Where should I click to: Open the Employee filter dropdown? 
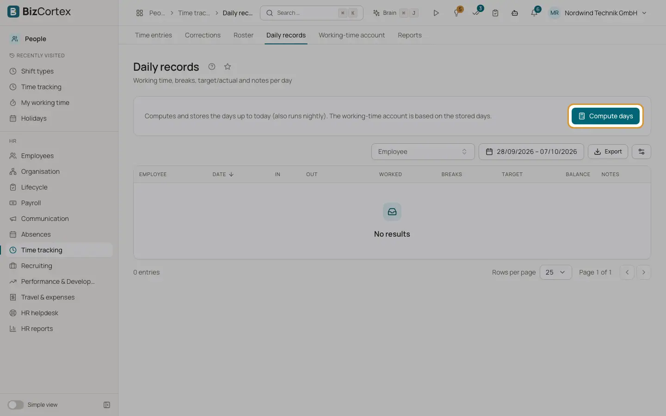[x=423, y=152]
